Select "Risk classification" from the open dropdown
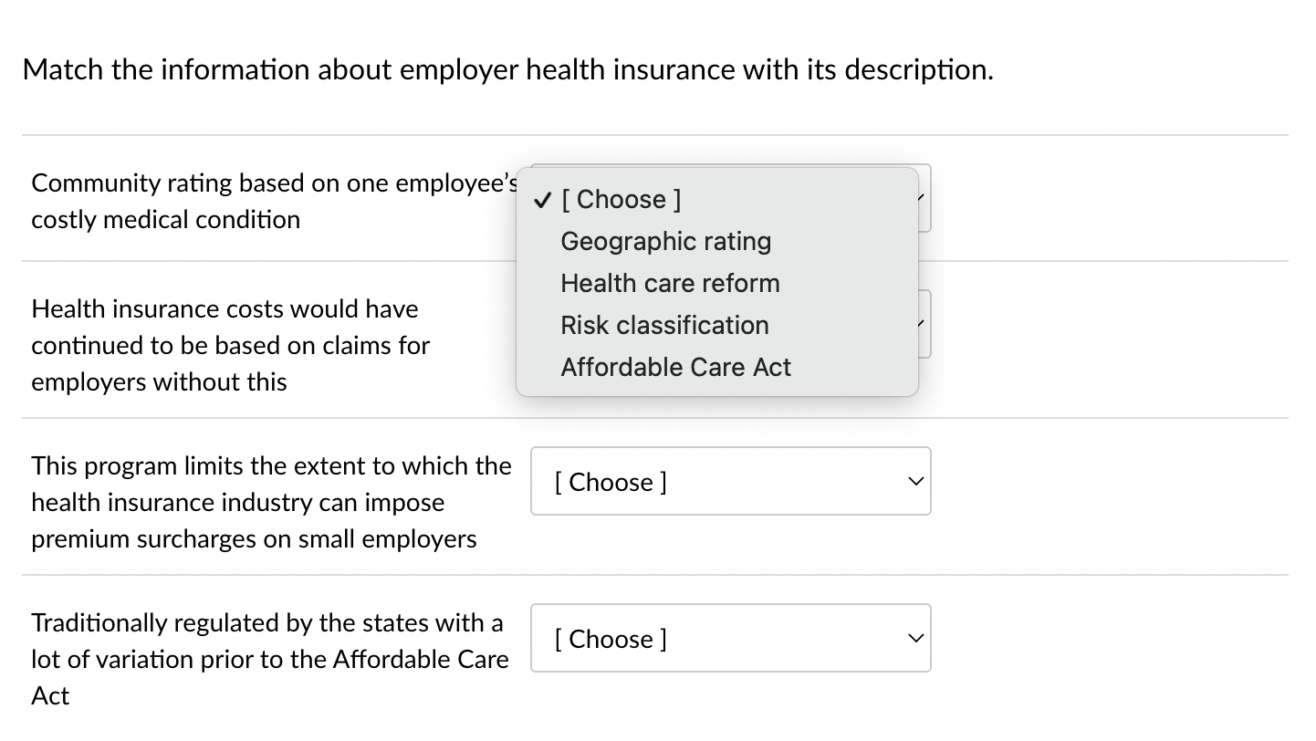 point(664,325)
